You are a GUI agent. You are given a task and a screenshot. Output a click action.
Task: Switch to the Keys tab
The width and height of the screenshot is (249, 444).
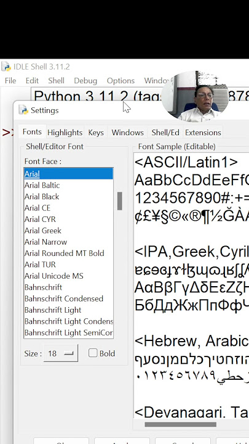click(96, 133)
